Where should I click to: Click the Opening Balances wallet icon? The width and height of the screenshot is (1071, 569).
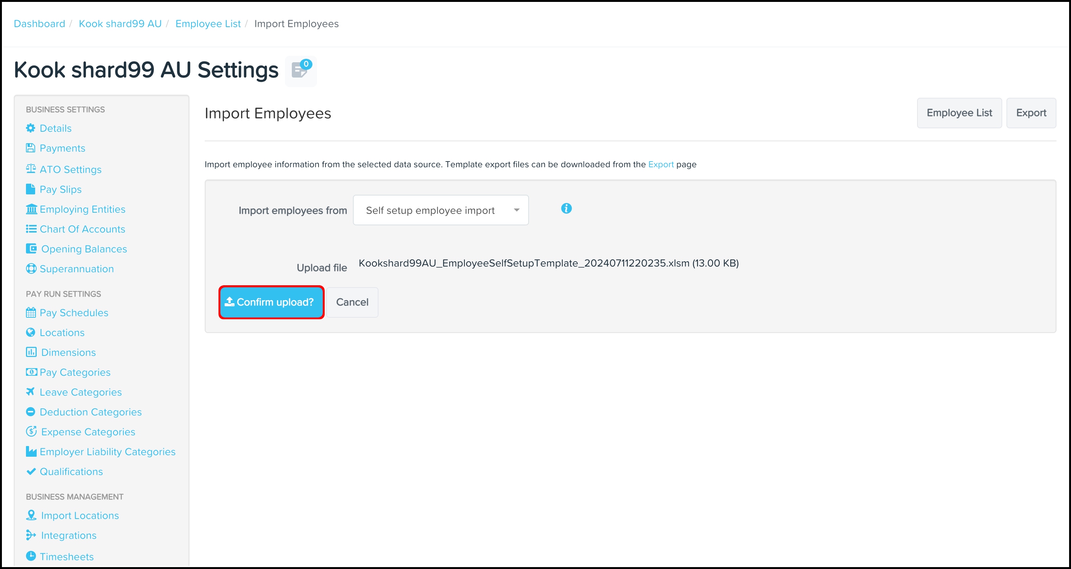[x=31, y=249]
